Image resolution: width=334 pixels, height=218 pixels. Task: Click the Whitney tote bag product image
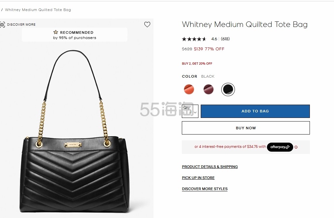click(x=74, y=132)
